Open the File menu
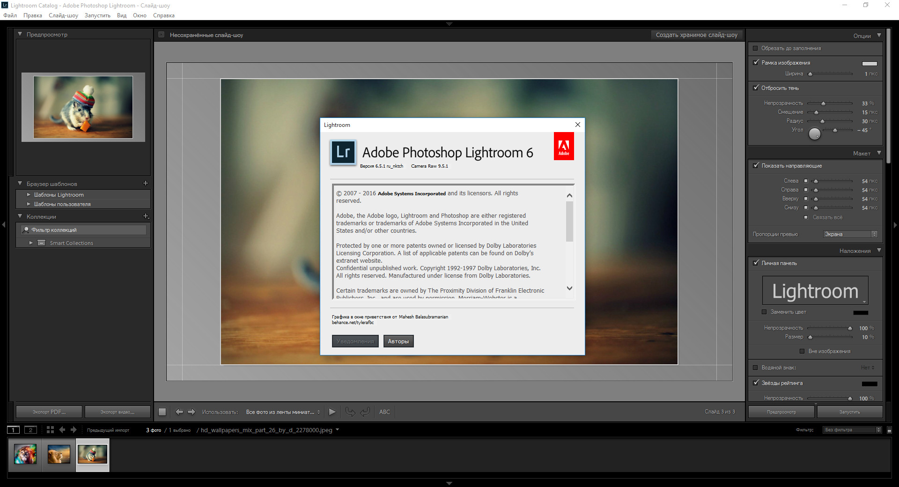 pyautogui.click(x=10, y=15)
